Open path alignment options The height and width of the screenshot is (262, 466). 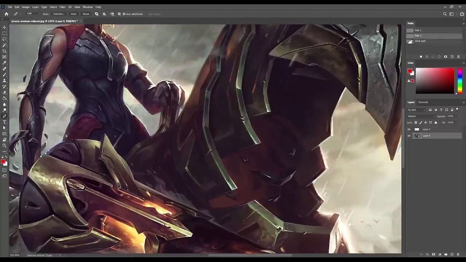click(x=104, y=14)
